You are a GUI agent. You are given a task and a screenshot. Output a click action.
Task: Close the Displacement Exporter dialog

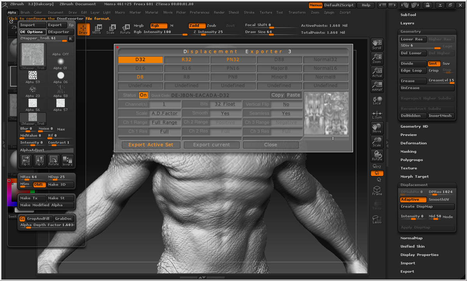[270, 145]
